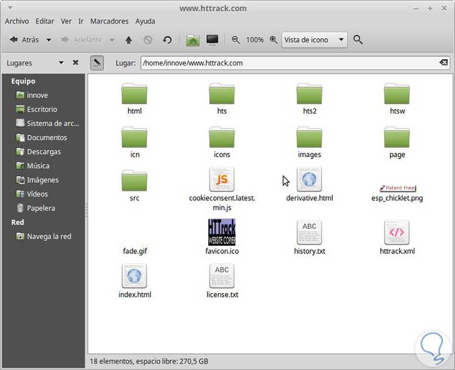This screenshot has height=370, width=455.
Task: Close the Lugares side panel
Action: [x=75, y=63]
